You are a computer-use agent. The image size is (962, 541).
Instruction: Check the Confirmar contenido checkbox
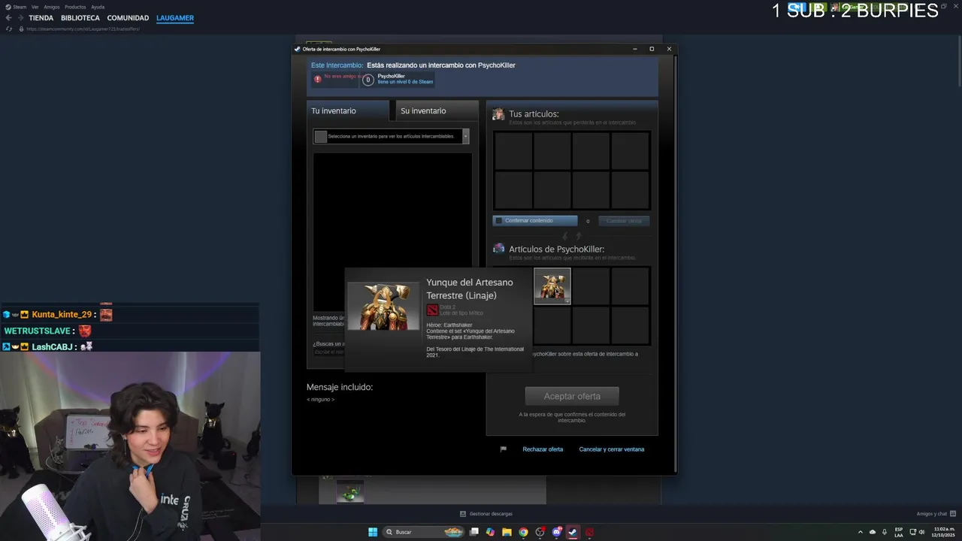point(498,221)
